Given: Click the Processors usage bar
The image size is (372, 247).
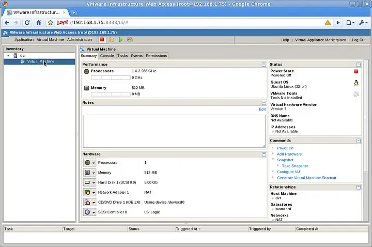Looking at the screenshot, I should tap(111, 78).
